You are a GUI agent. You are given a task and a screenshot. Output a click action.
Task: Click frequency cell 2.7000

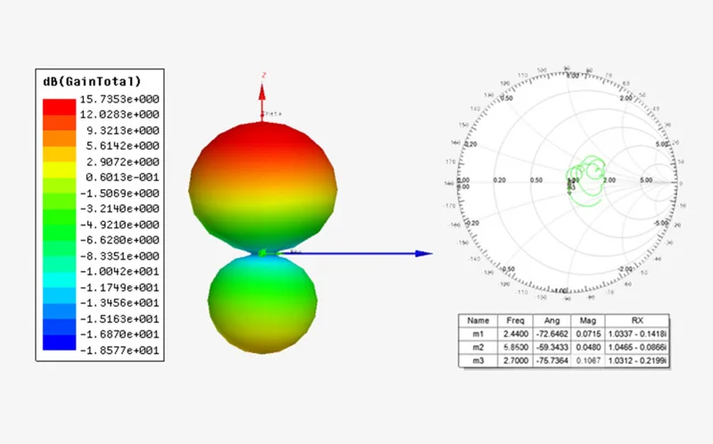point(516,361)
